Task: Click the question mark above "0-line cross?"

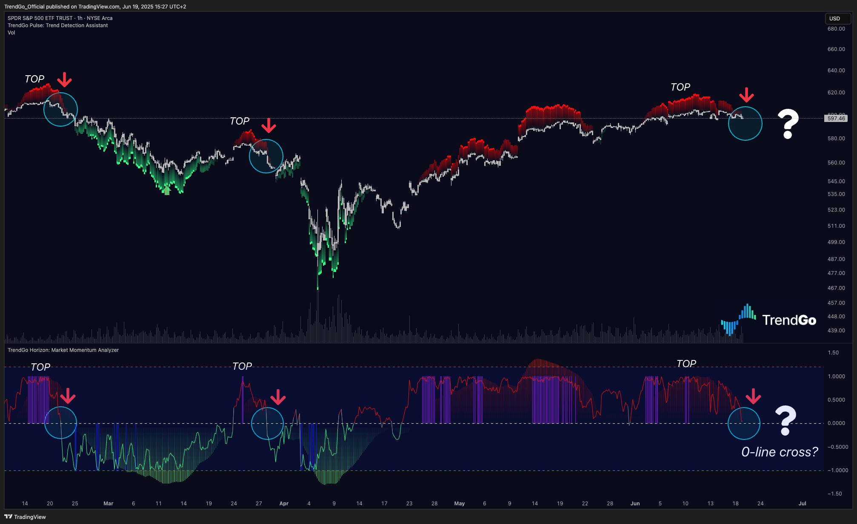Action: pyautogui.click(x=785, y=420)
